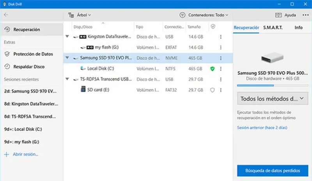Viewport: 312px width, 181px height.
Task: Select the my flash (G:) volume row
Action: click(148, 47)
